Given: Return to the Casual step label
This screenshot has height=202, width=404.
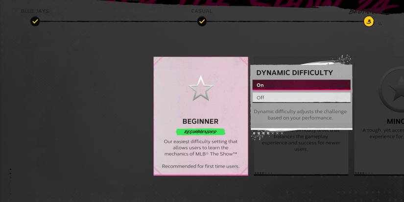Looking at the screenshot, I should pyautogui.click(x=202, y=11).
